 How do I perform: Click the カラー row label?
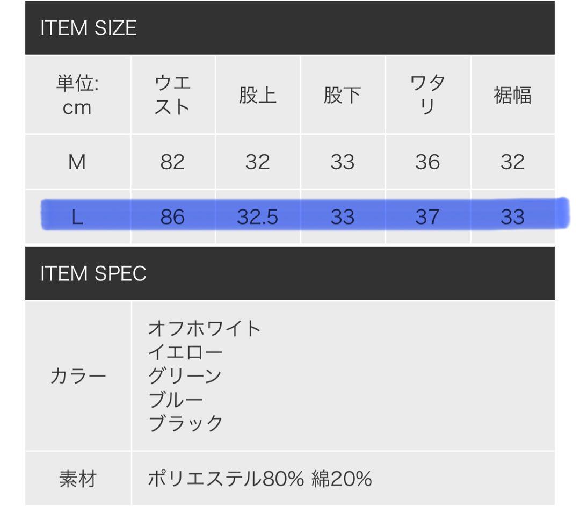(78, 377)
